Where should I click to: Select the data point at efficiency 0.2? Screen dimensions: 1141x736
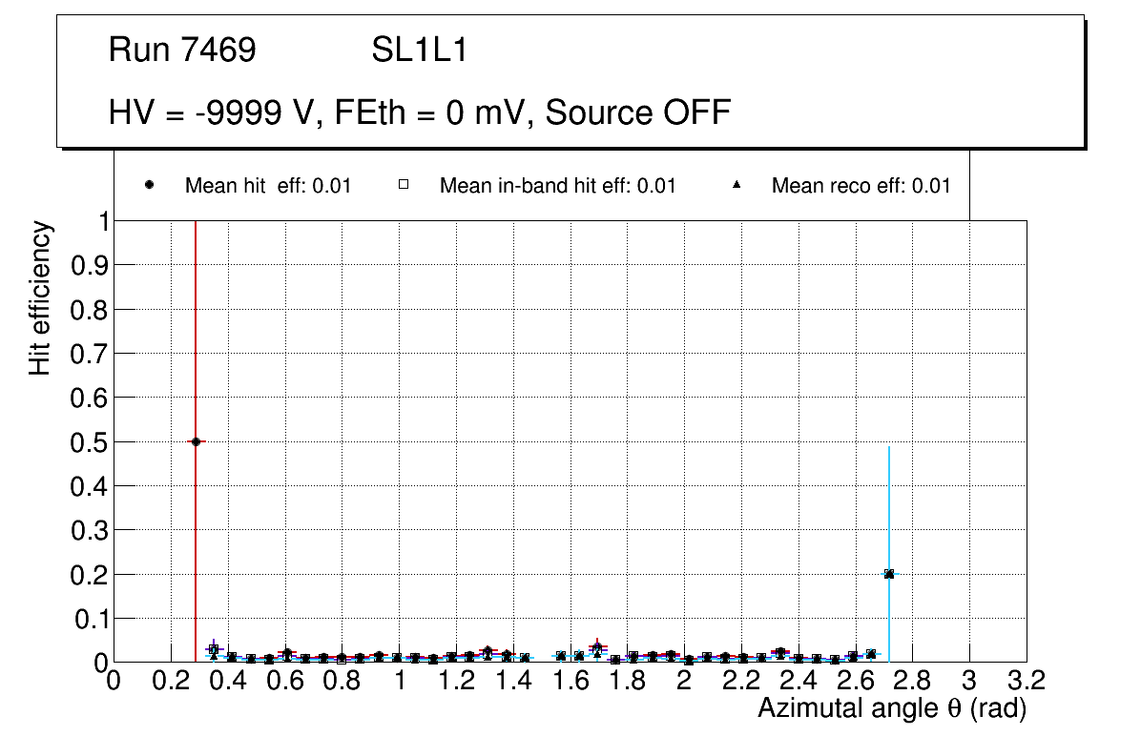[889, 574]
